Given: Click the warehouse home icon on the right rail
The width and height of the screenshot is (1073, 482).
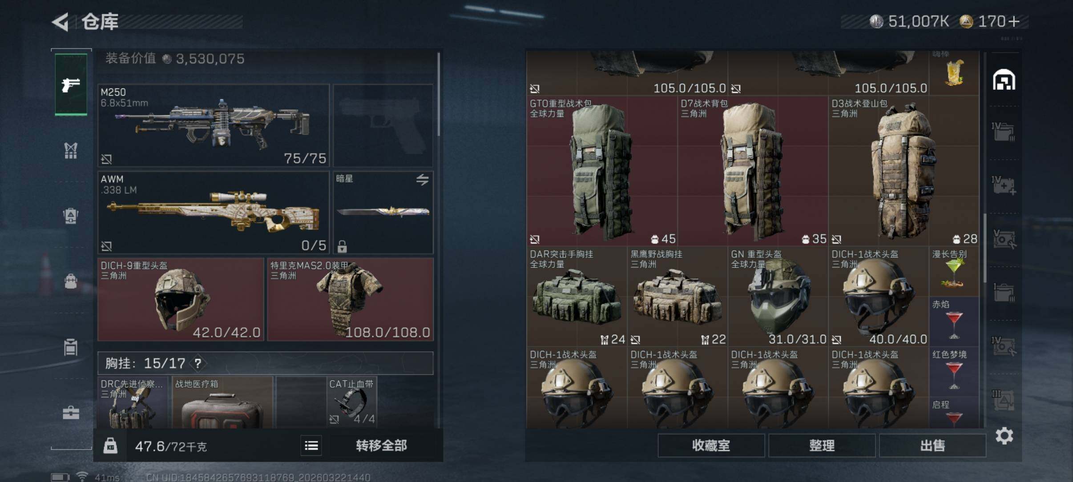Looking at the screenshot, I should 1004,80.
